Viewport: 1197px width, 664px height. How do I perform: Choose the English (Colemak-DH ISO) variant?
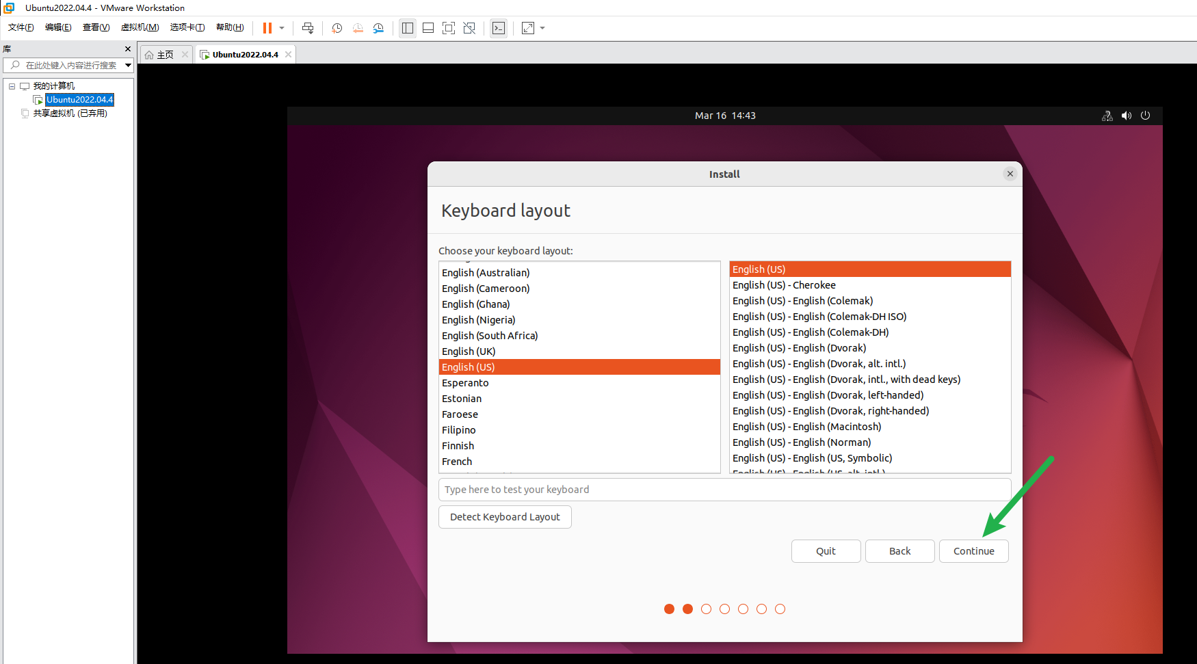870,317
